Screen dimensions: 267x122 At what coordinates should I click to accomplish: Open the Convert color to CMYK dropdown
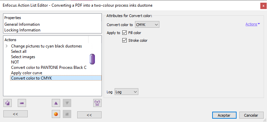pyautogui.click(x=147, y=24)
